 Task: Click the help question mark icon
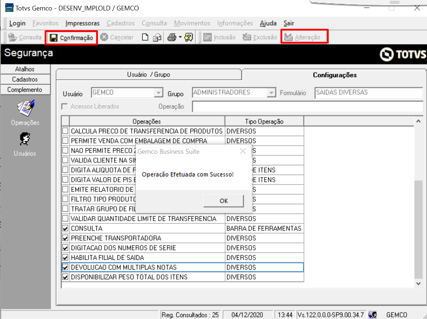[188, 37]
